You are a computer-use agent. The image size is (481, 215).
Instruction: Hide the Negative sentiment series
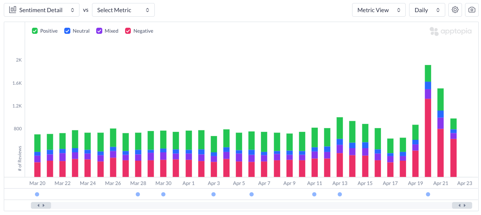(x=128, y=31)
